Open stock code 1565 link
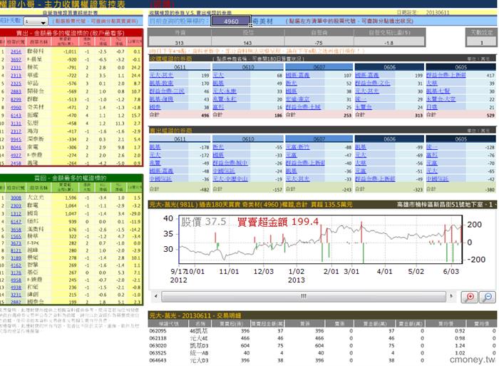Screen dimensions: 499x366 coord(16,236)
